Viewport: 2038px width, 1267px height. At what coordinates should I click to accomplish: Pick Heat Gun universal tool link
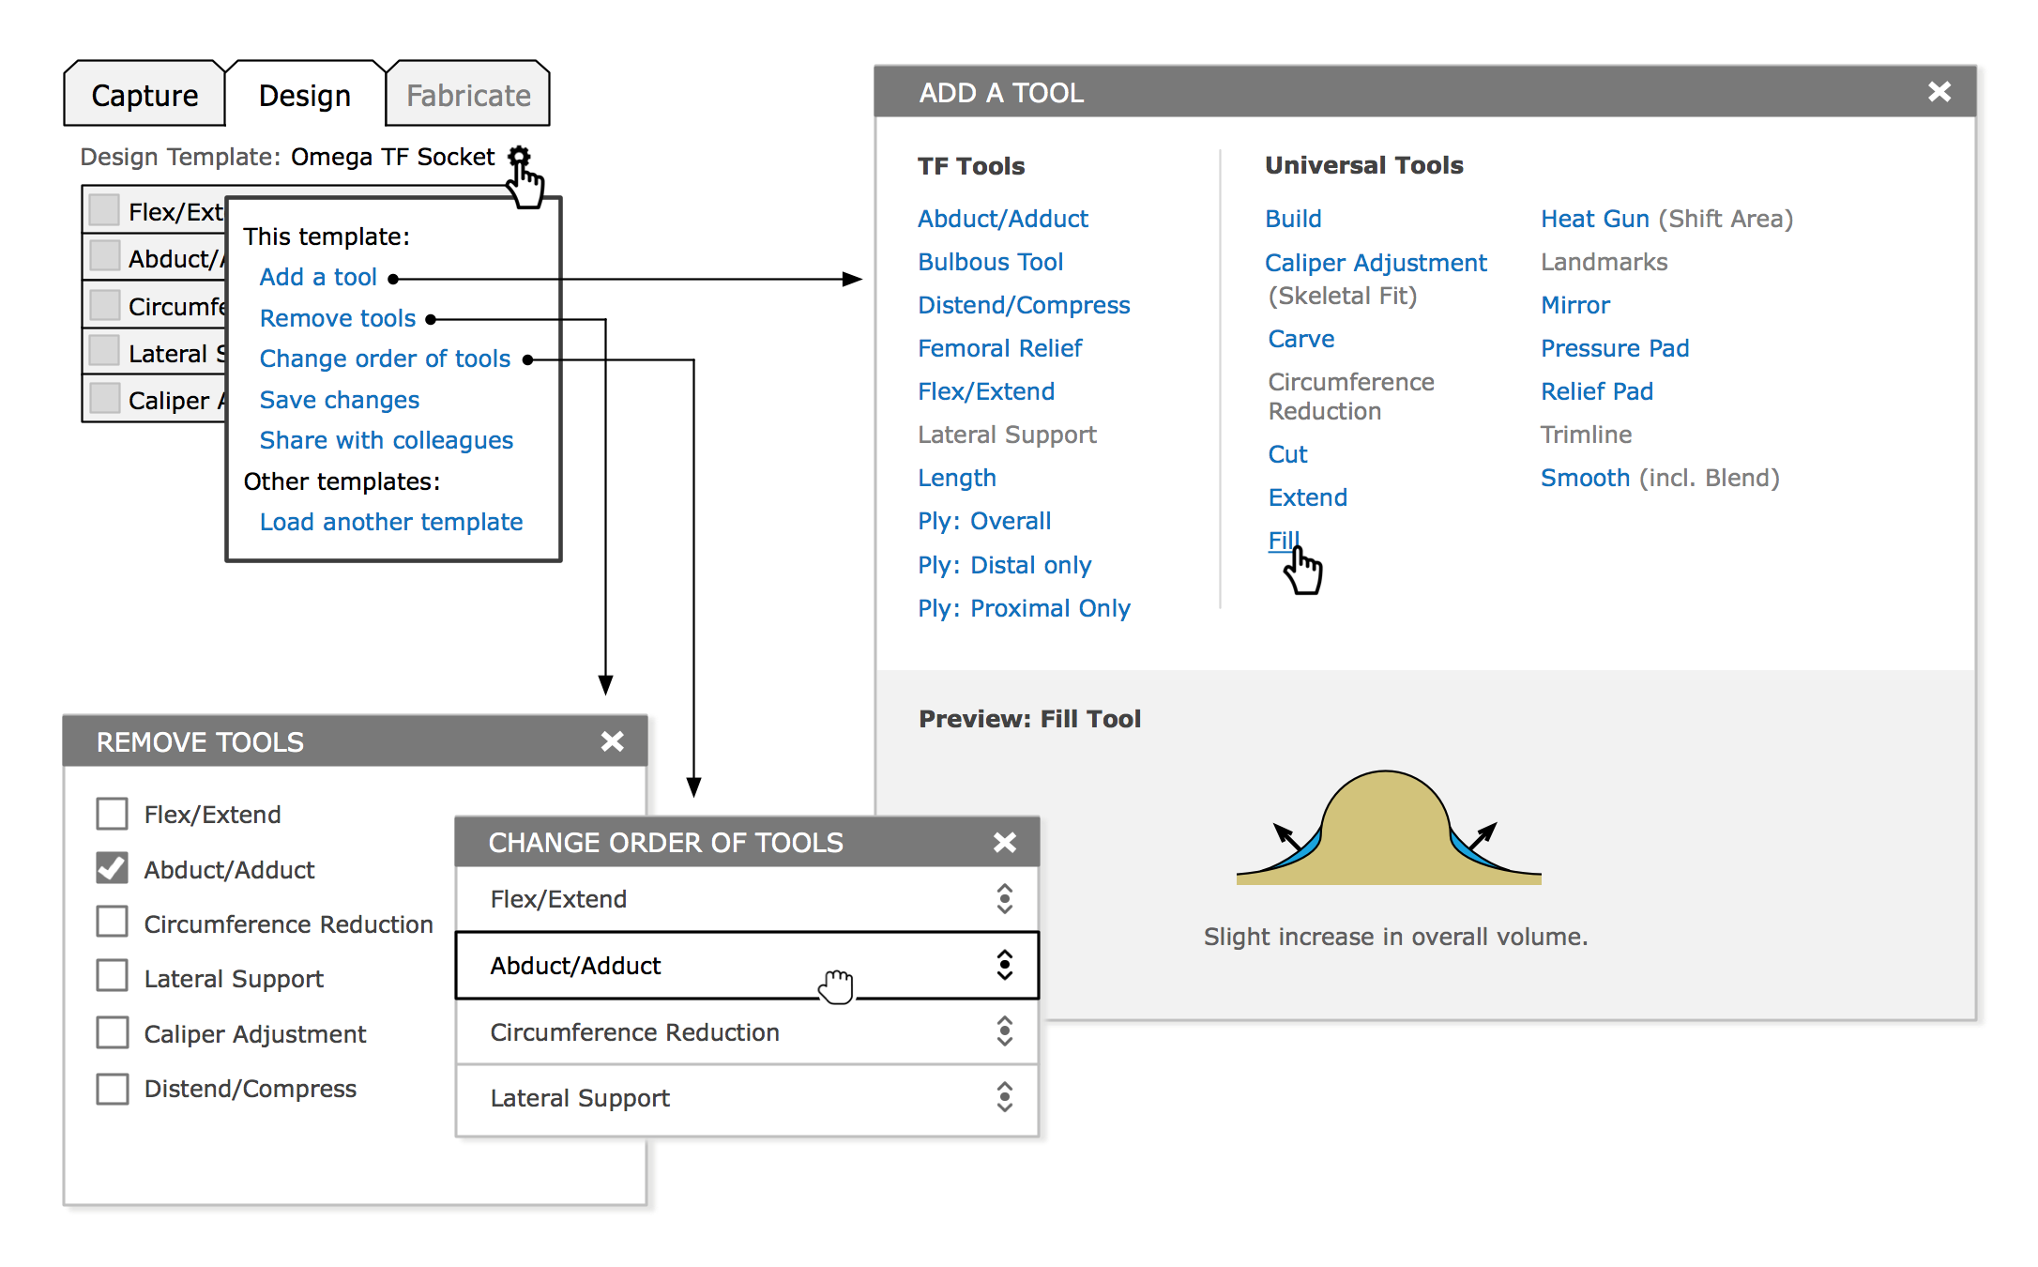click(1594, 219)
